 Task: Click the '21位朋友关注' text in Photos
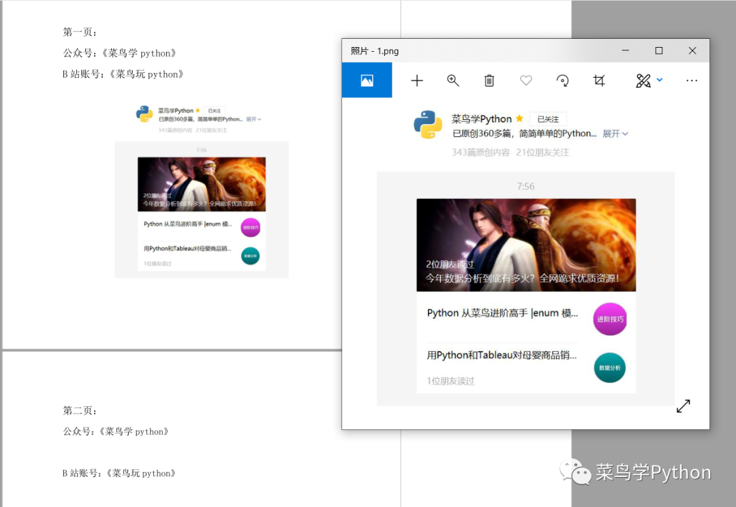542,153
